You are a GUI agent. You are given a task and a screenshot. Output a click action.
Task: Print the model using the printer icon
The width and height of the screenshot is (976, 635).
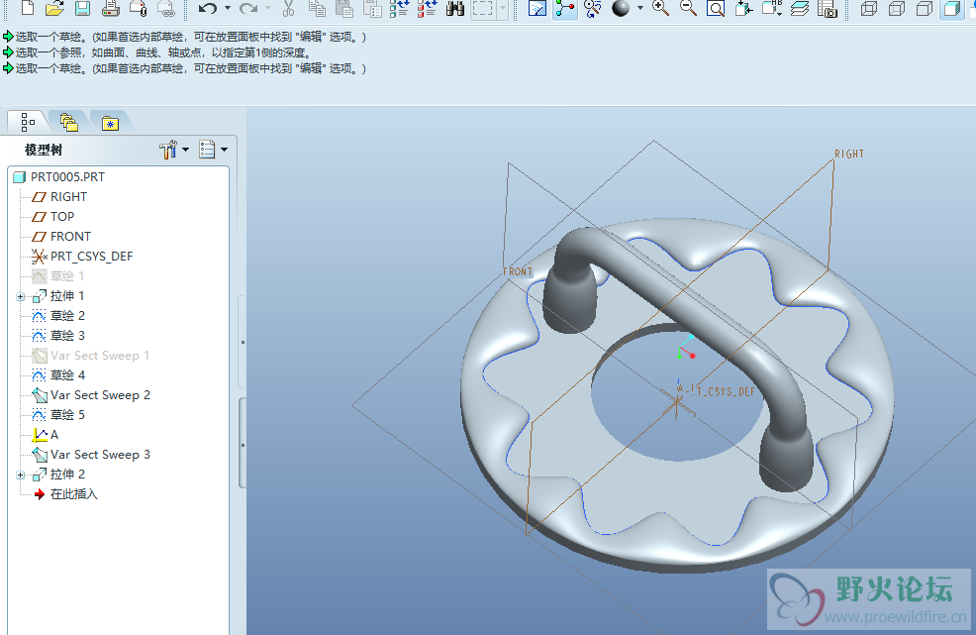[110, 8]
